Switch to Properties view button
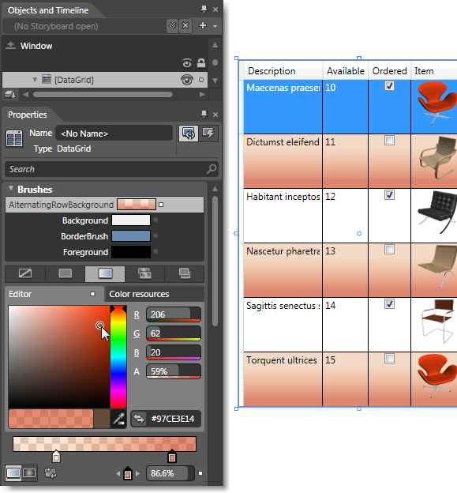The height and width of the screenshot is (493, 457). point(188,134)
